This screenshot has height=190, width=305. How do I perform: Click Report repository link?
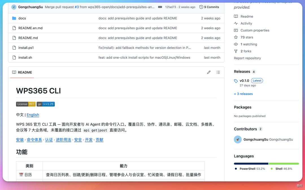[x=247, y=58]
